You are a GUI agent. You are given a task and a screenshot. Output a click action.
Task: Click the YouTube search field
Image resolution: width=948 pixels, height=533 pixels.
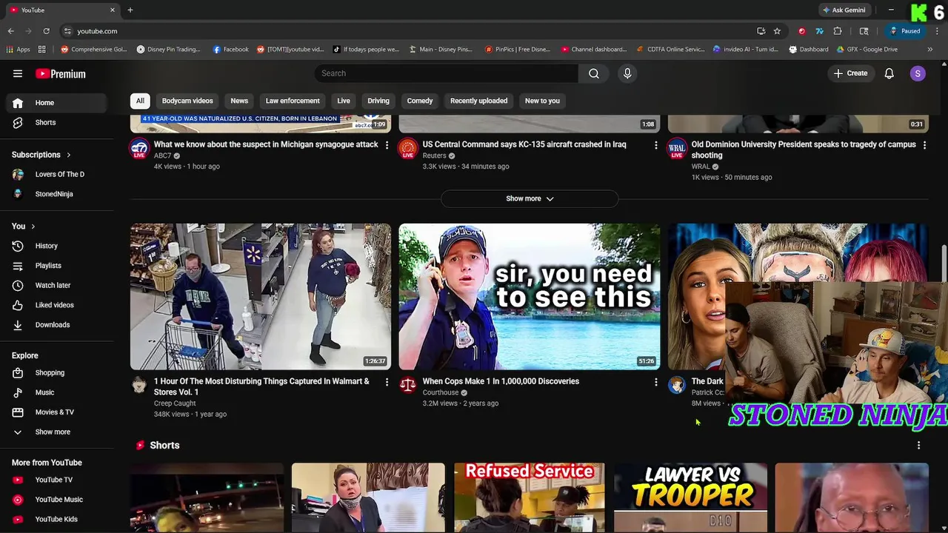447,73
